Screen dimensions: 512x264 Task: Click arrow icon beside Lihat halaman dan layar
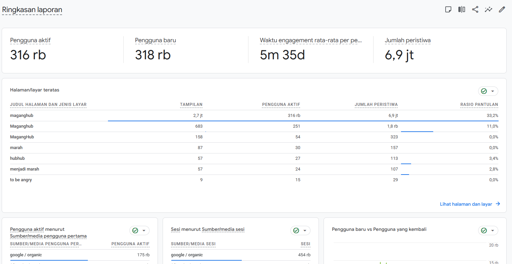tap(498, 204)
